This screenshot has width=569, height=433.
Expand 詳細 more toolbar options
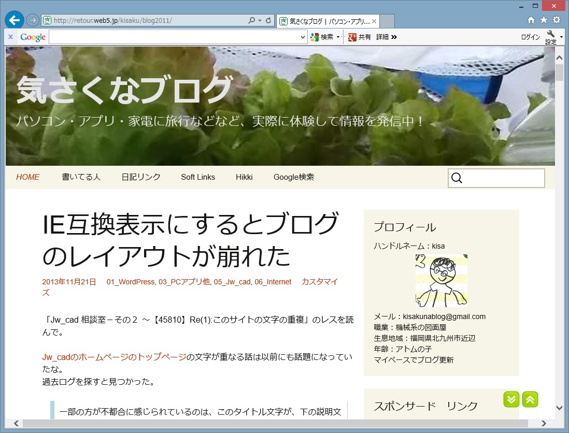pos(387,37)
